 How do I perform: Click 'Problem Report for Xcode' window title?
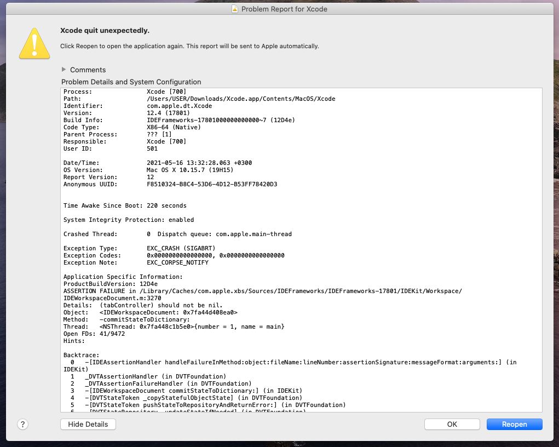click(284, 9)
